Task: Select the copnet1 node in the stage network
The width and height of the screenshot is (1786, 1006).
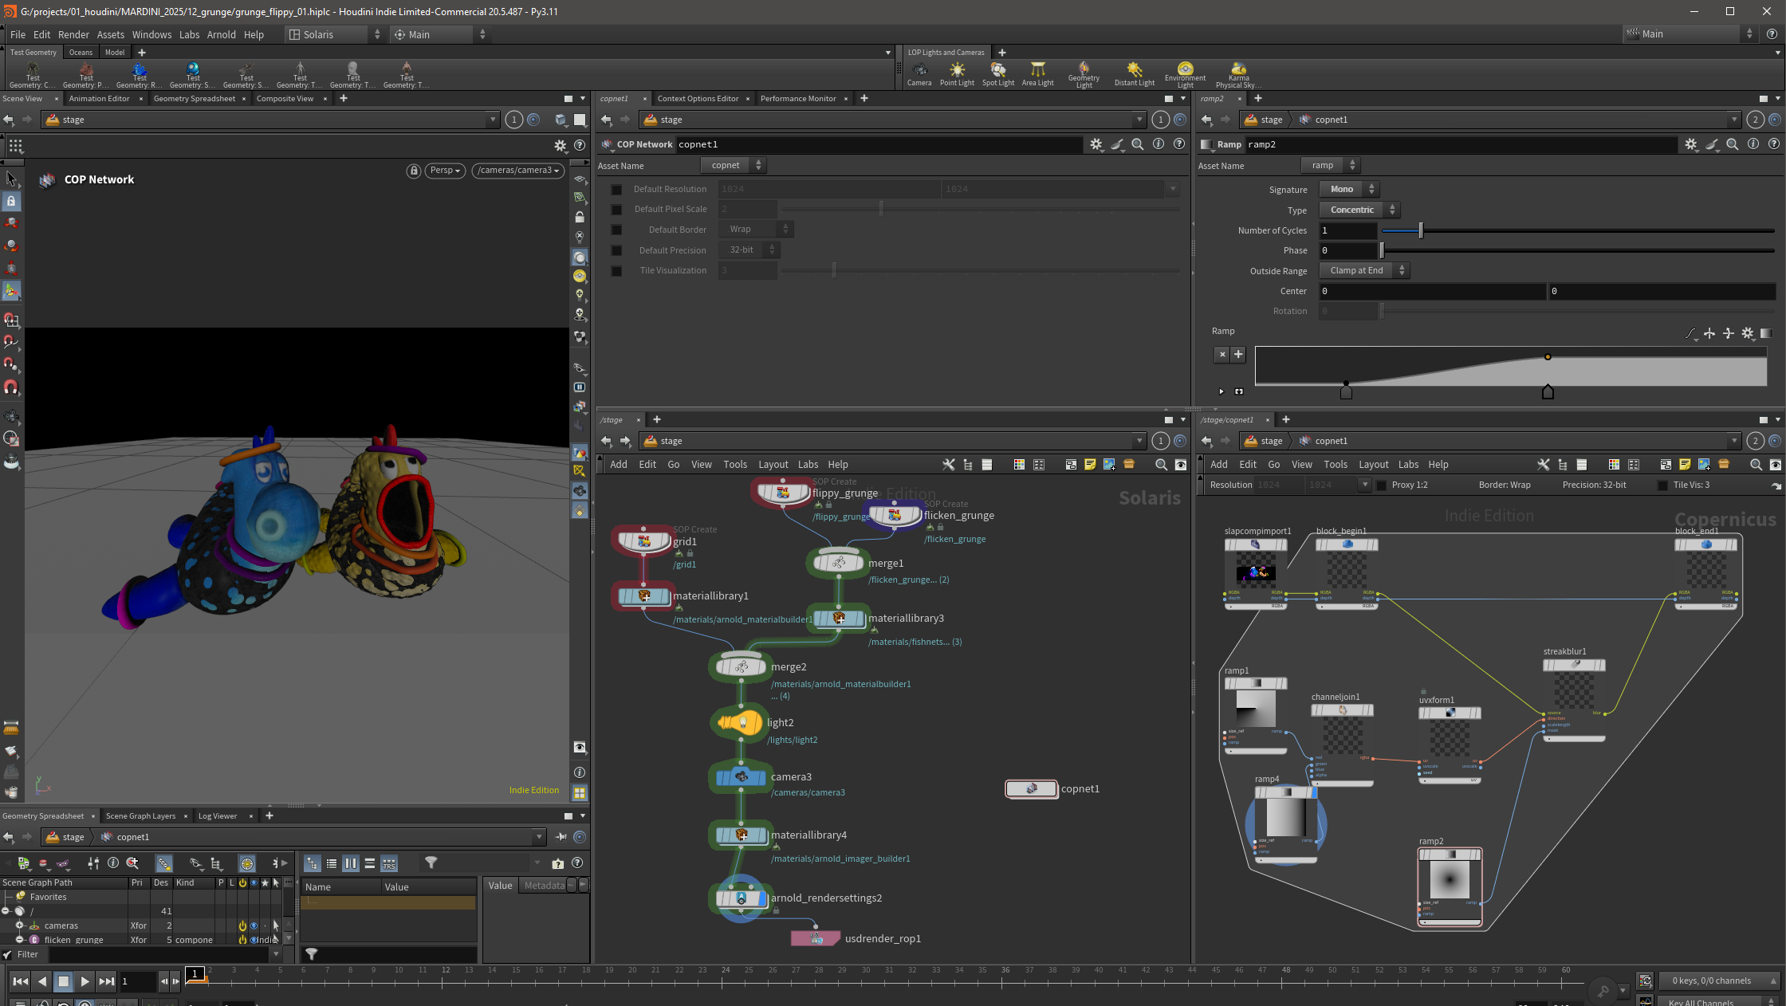Action: 1032,788
